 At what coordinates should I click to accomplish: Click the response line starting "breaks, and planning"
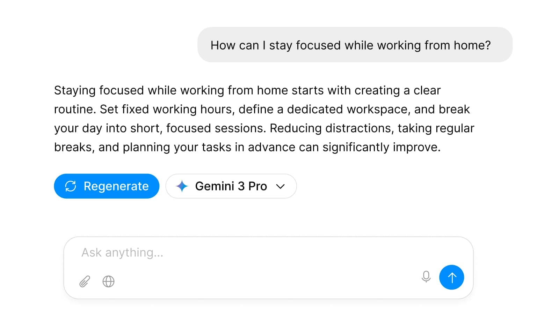point(247,147)
